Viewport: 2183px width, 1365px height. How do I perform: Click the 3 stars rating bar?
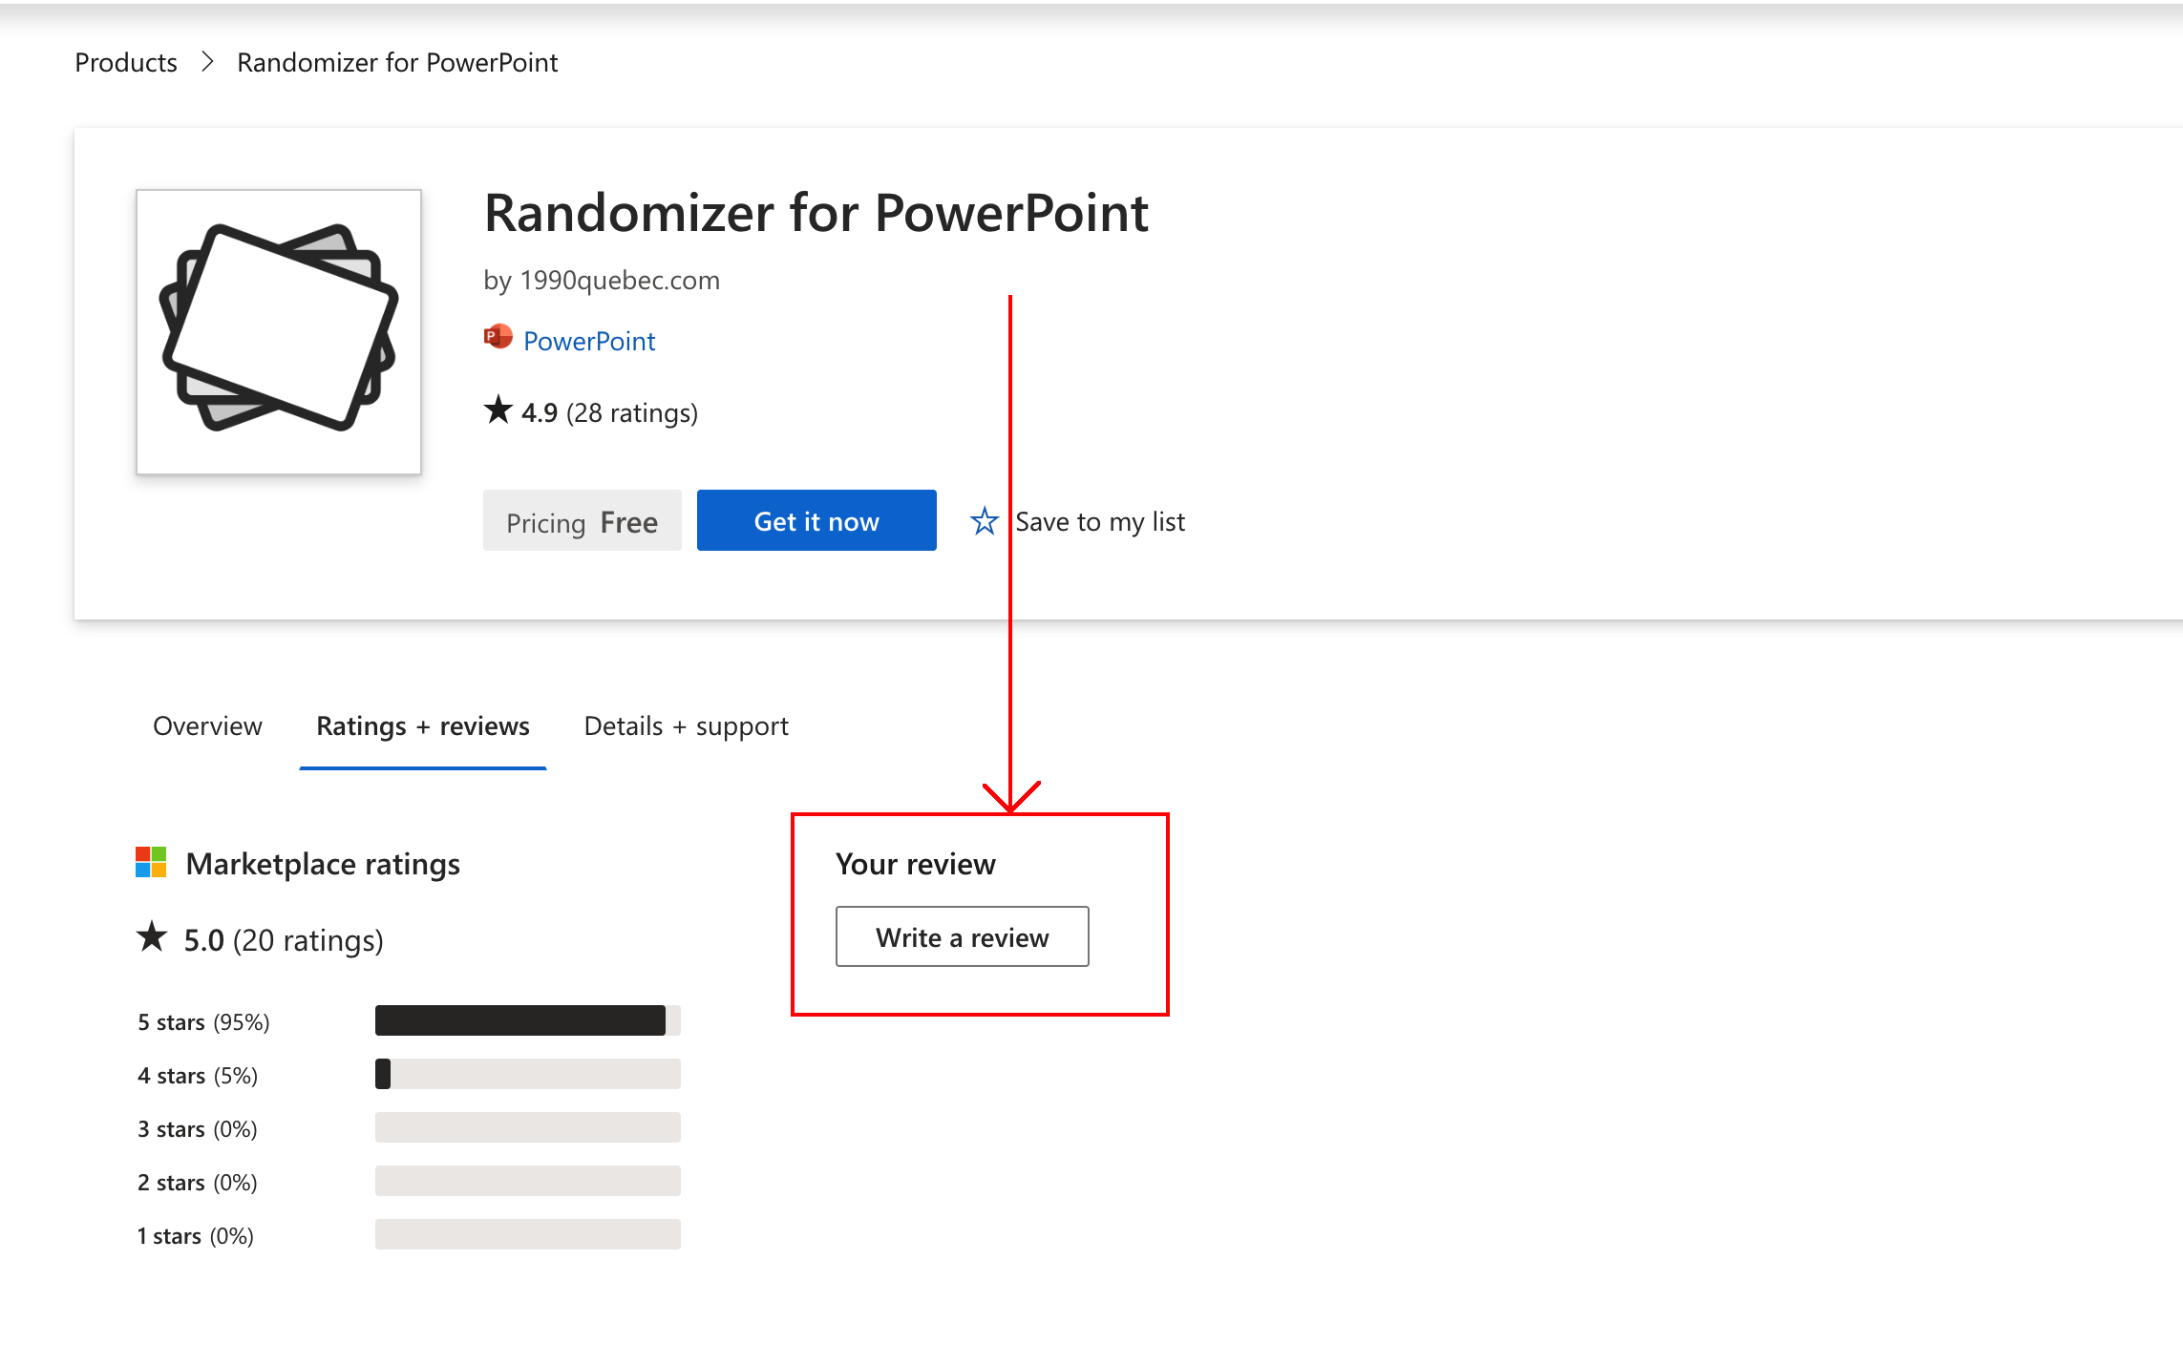click(528, 1127)
